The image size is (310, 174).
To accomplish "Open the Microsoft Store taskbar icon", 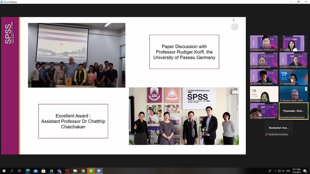I will 43,171.
